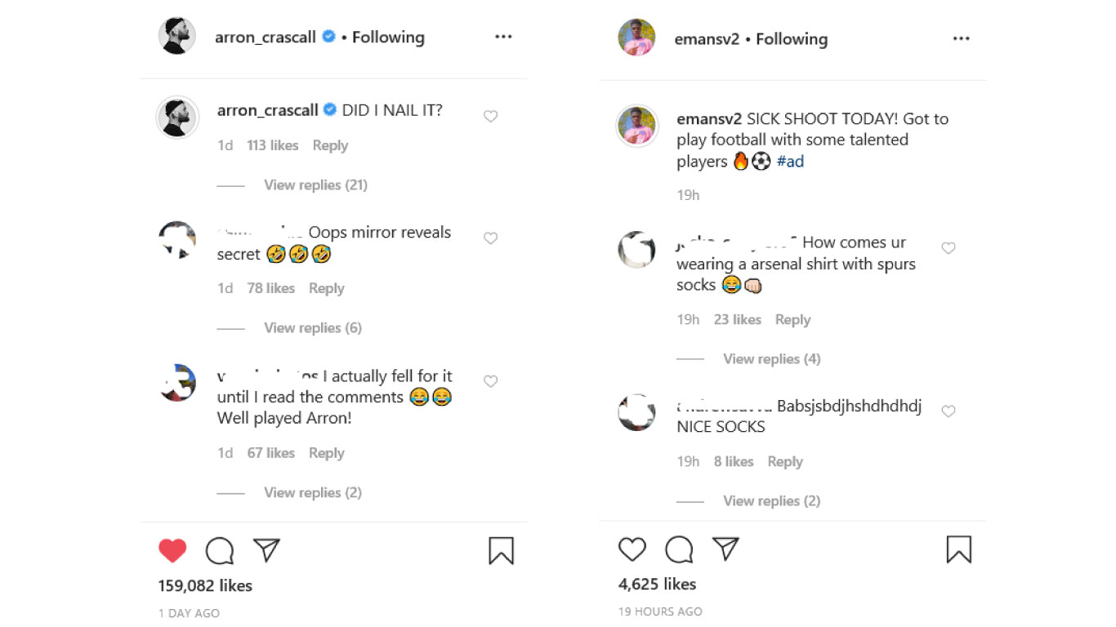Like the 'Oops mirror reveals secret' comment heart
Image resolution: width=1116 pixels, height=627 pixels.
click(490, 238)
